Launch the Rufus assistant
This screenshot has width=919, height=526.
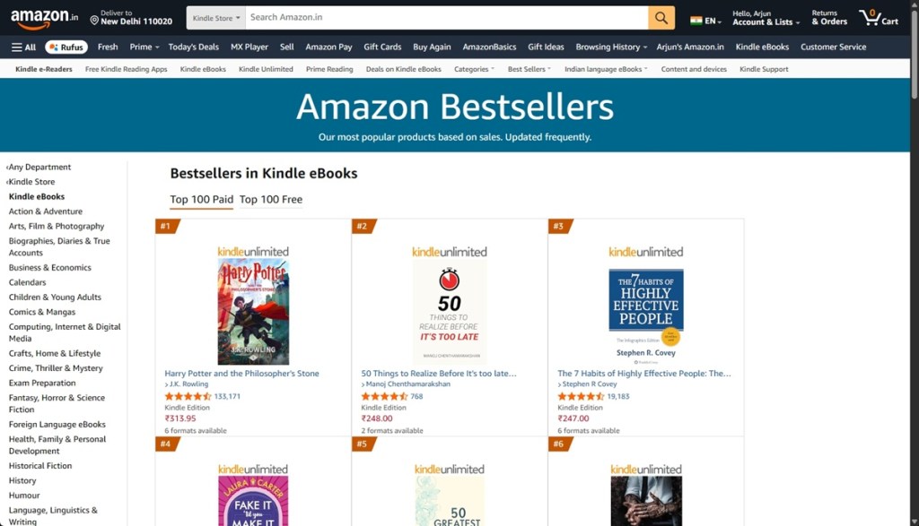coord(66,47)
